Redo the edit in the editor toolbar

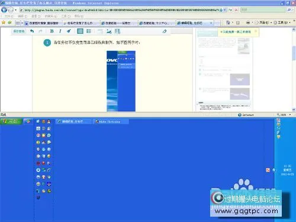[40, 31]
